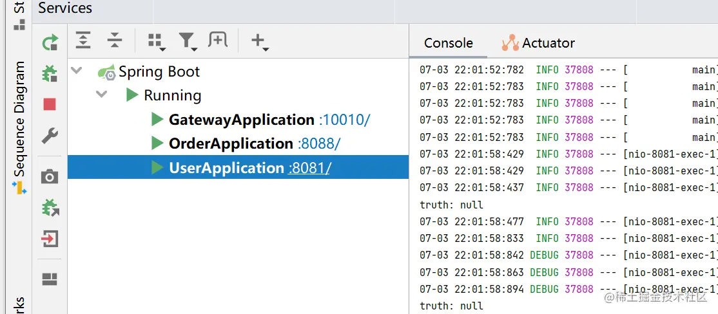Click the 22:01:58:842 DEBUG log line
The image size is (718, 314).
click(x=567, y=255)
